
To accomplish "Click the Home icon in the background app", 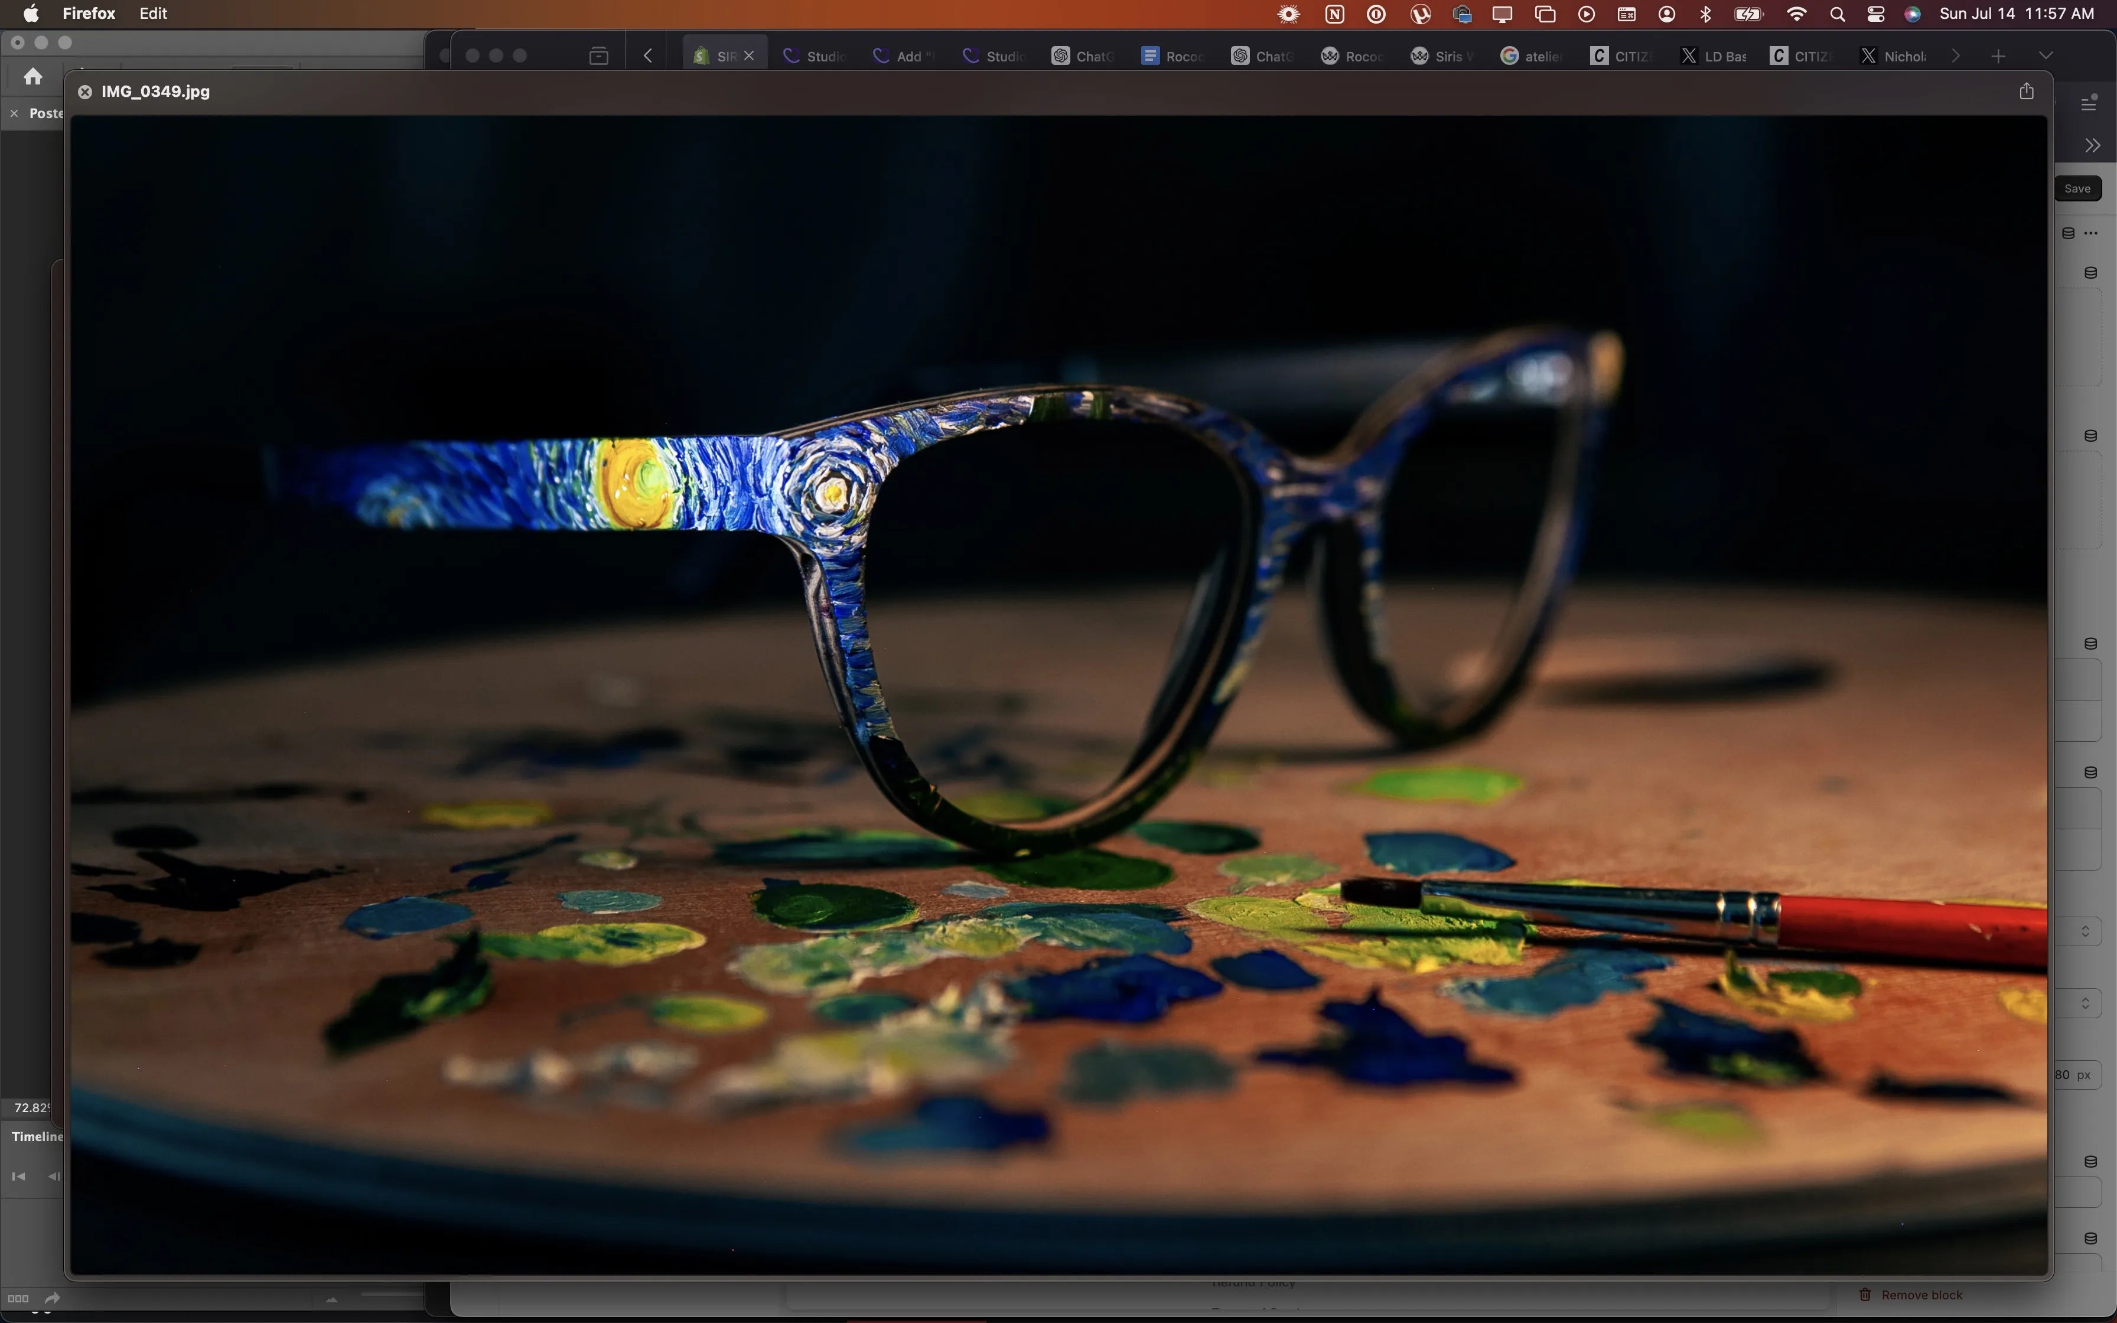I will coord(33,77).
